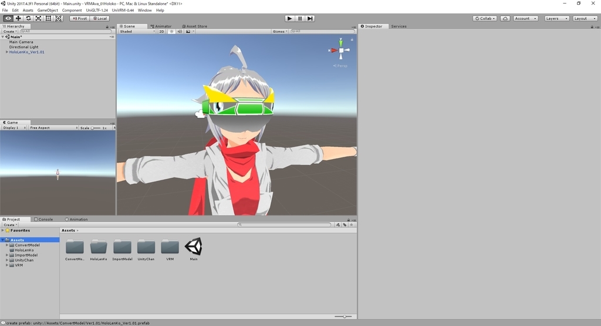
Task: Open Search by Label tag icon
Action: (345, 225)
